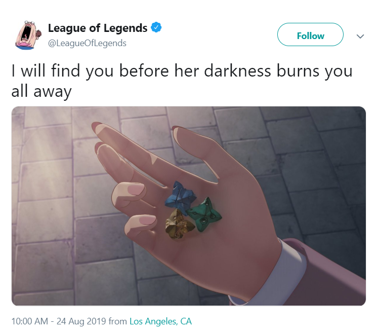Click the 10:00 AM tweet timestamp
This screenshot has height=333, width=379.
[x=30, y=321]
